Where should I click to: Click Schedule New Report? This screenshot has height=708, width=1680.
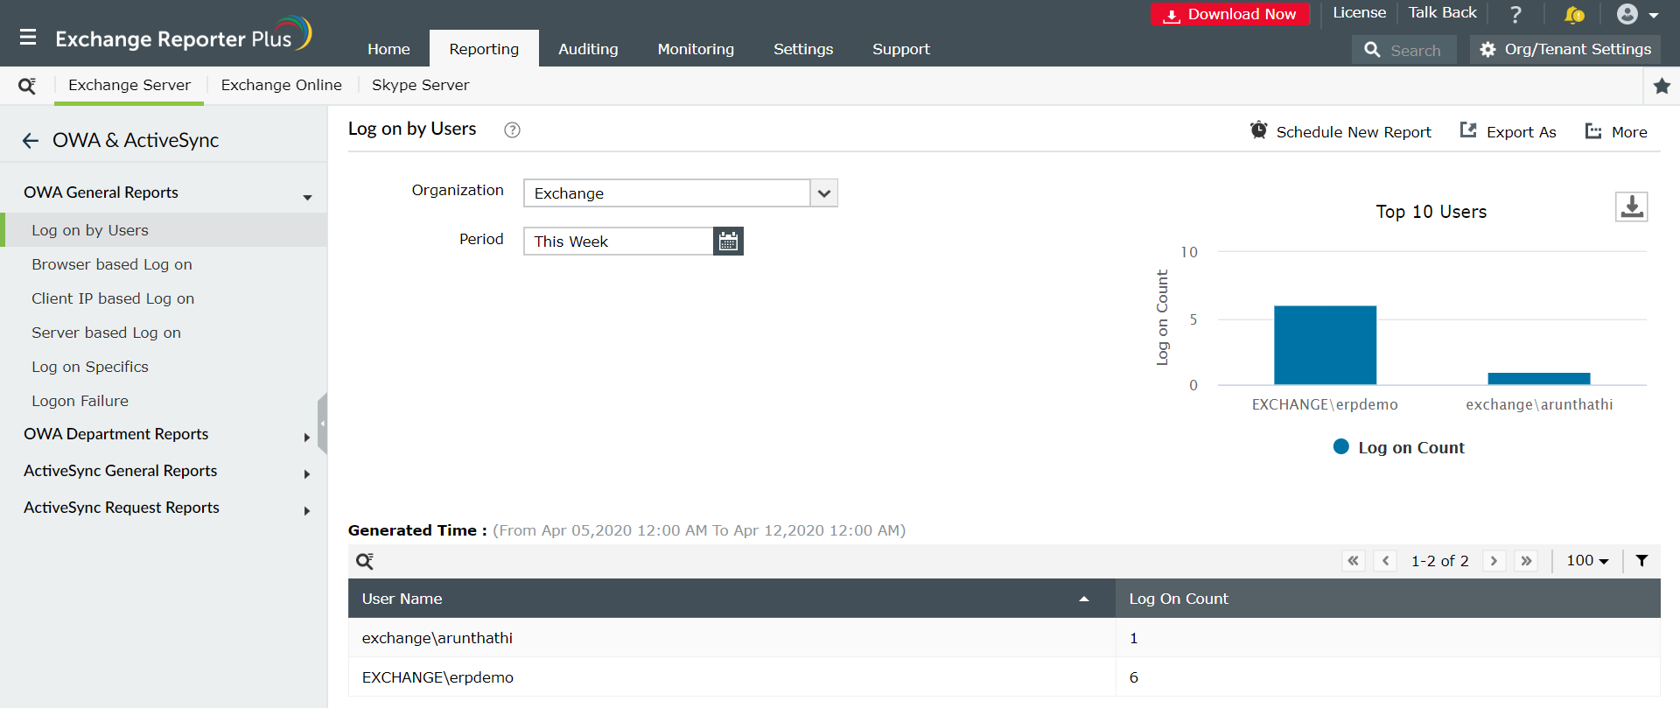[1340, 131]
